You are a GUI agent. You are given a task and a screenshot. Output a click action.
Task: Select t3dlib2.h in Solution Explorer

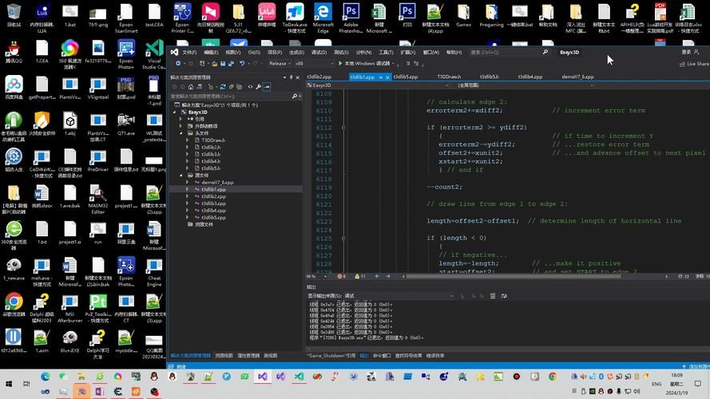click(x=211, y=148)
